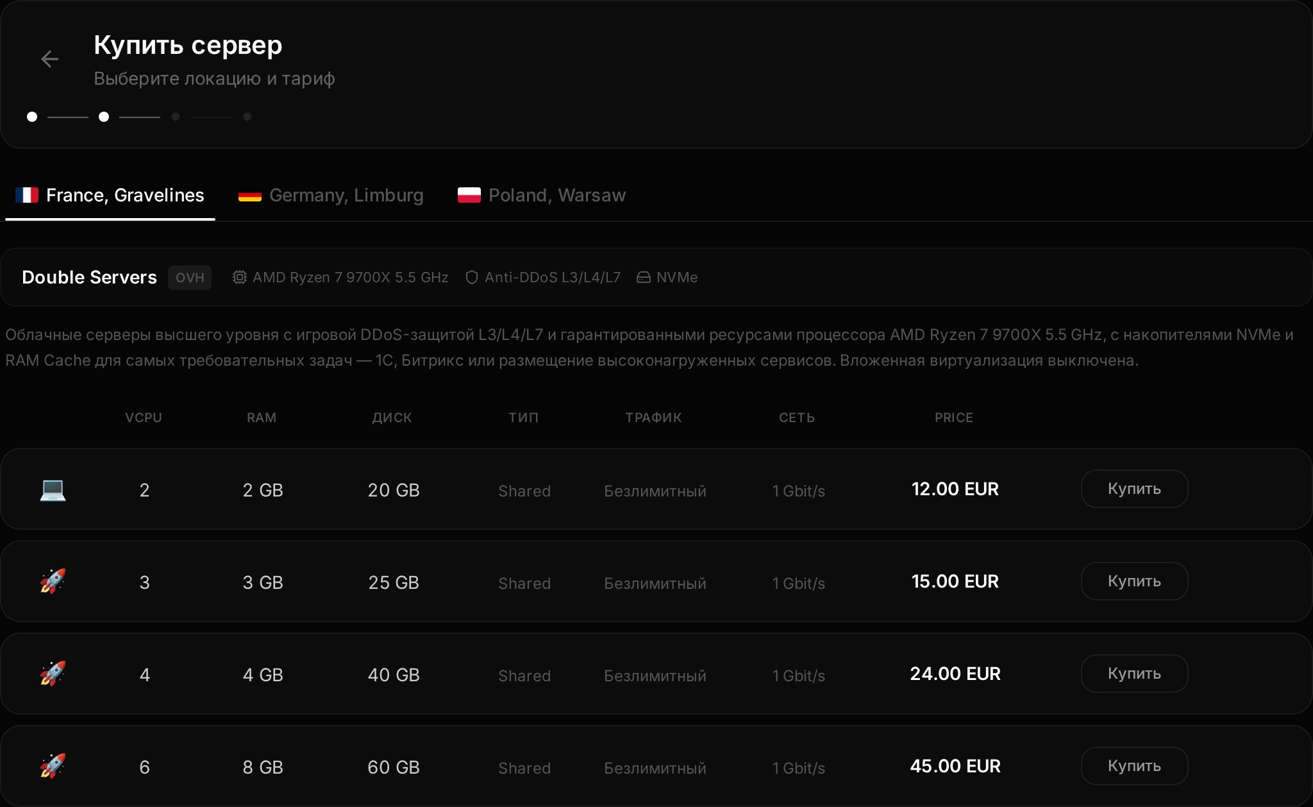
Task: Buy the 24.00 EUR plan
Action: (1134, 674)
